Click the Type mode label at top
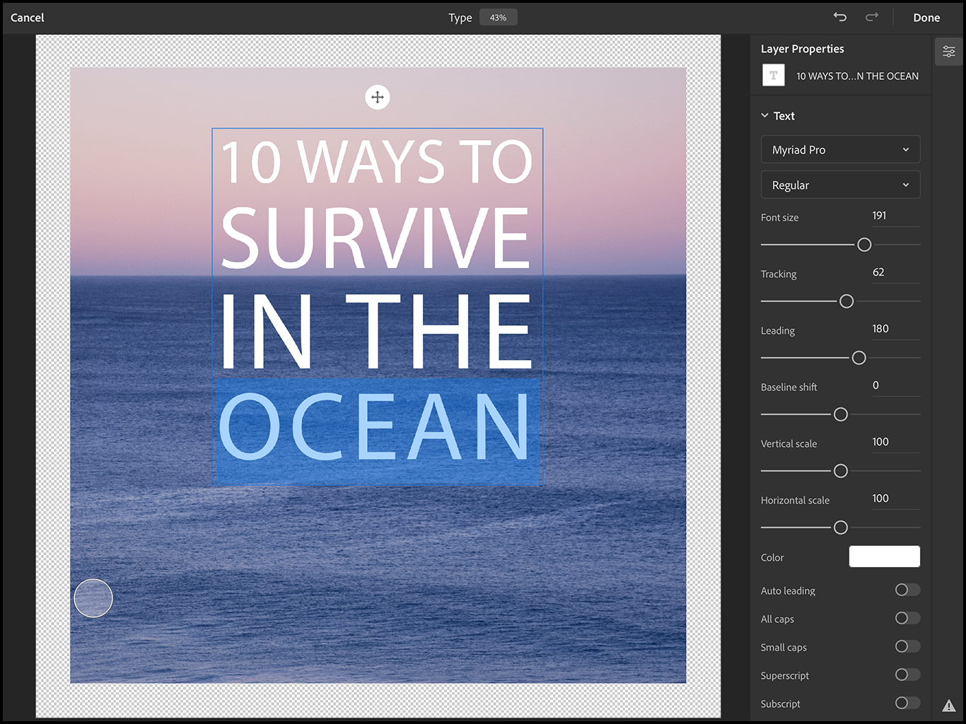Screen dimensions: 966x724 tap(460, 17)
